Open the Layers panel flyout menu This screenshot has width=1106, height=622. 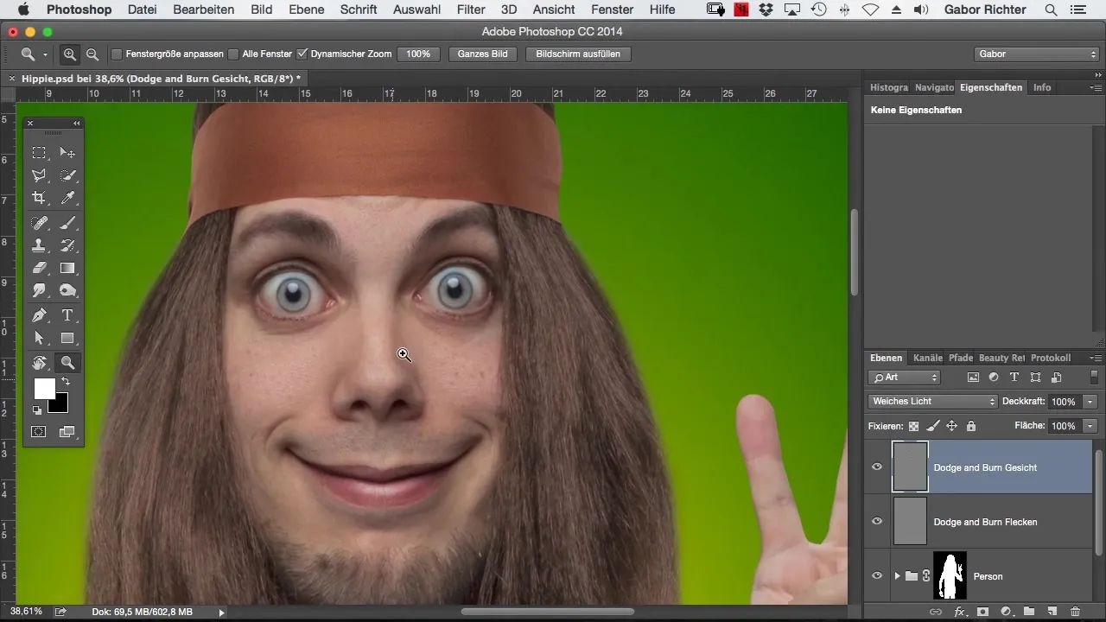click(1096, 358)
